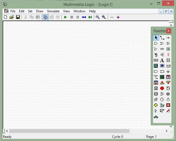The width and height of the screenshot is (176, 141).
Task: Open the Set menu
Action: pos(30,11)
